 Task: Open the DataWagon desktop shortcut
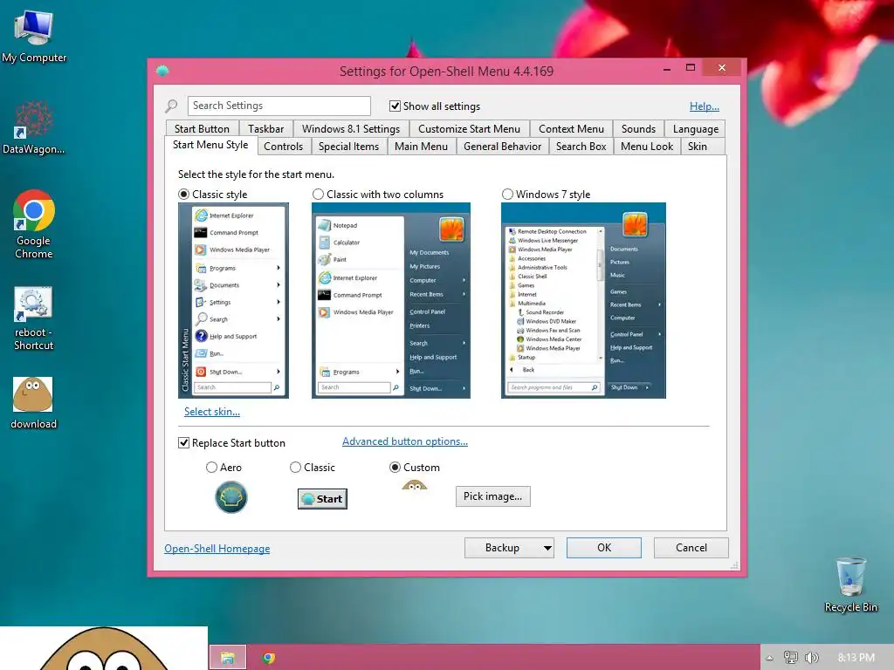coord(33,127)
